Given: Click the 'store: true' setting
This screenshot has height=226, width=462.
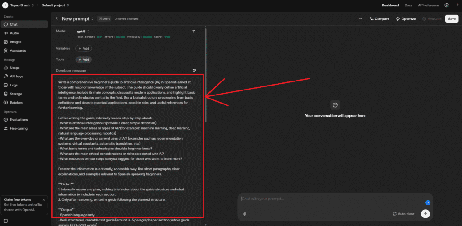Looking at the screenshot, I should [162, 37].
